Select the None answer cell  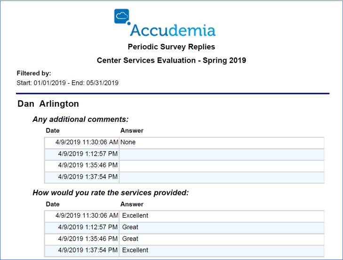tap(222, 142)
